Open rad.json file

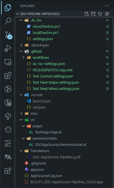coord(39,107)
